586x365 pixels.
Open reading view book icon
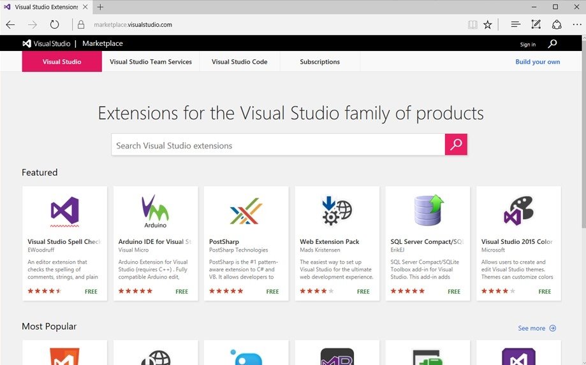(472, 25)
